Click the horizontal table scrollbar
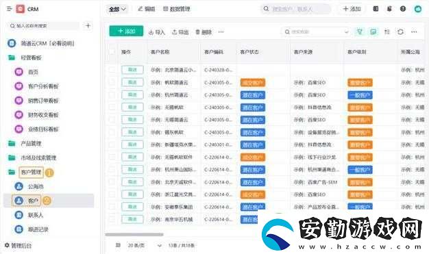The image size is (429, 254). click(134, 234)
